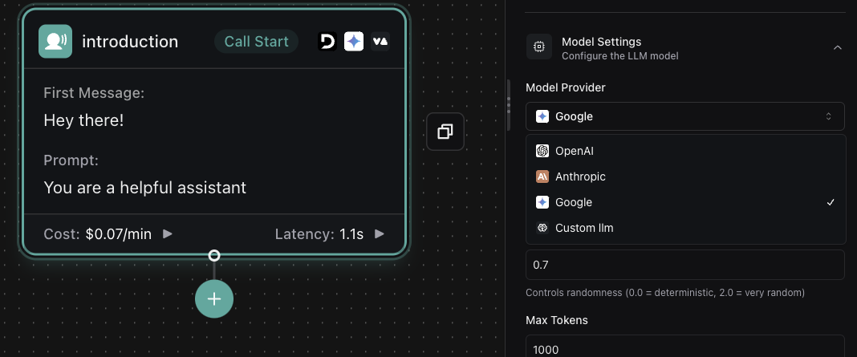Image resolution: width=857 pixels, height=357 pixels.
Task: Click the Call Start badge
Action: (256, 42)
